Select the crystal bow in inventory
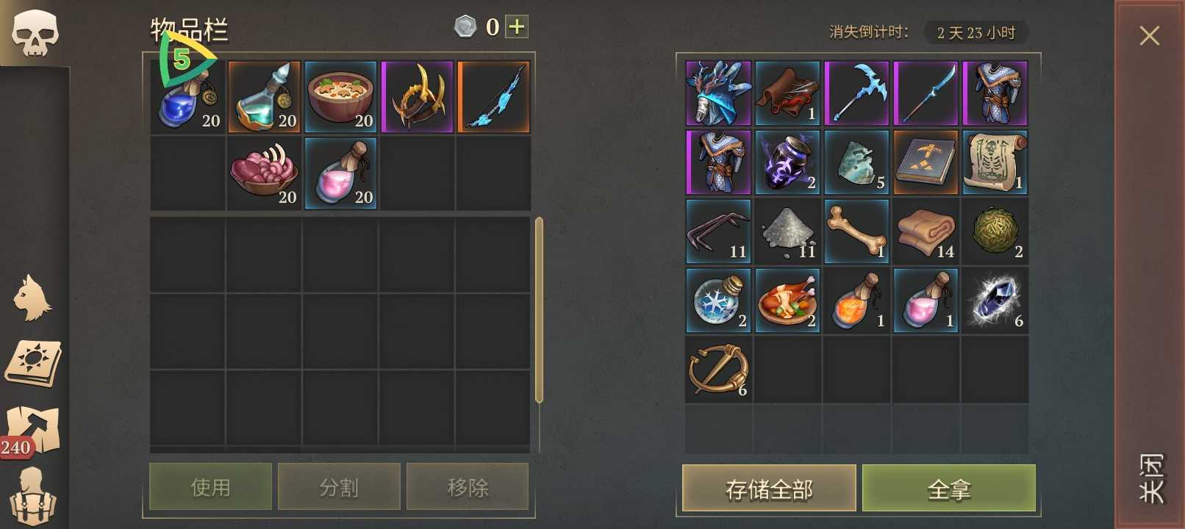 (494, 97)
